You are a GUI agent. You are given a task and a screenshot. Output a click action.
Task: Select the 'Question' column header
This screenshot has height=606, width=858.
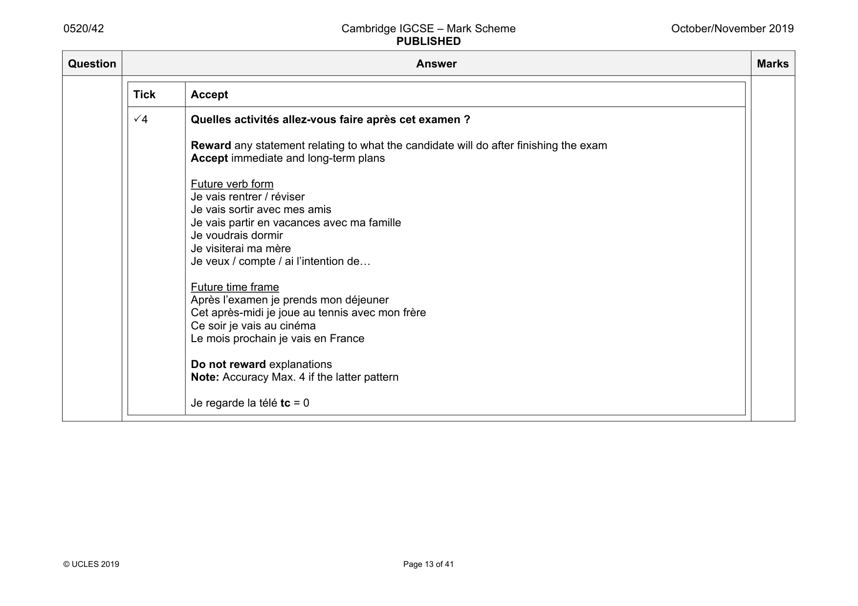click(92, 64)
